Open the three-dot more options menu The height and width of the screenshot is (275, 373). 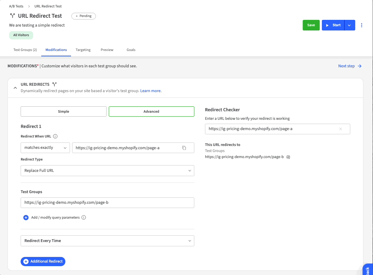(362, 25)
